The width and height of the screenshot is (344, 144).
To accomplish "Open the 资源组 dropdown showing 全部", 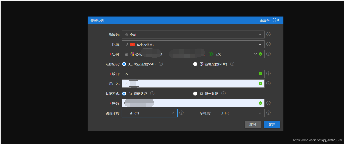I will tap(193, 34).
